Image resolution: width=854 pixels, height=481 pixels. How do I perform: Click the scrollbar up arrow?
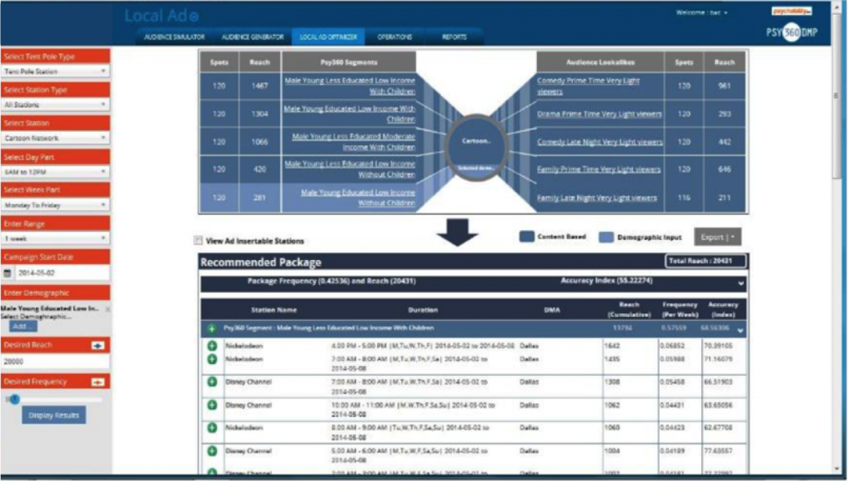click(x=837, y=7)
